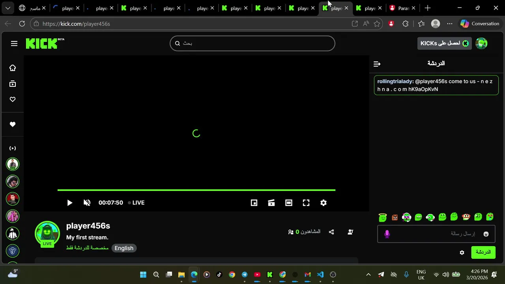Collapse the chat panel with arrow icon
This screenshot has width=505, height=284.
pyautogui.click(x=377, y=64)
